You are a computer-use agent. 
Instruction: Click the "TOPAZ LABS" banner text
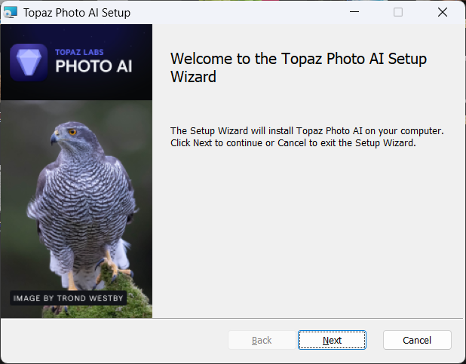[78, 52]
